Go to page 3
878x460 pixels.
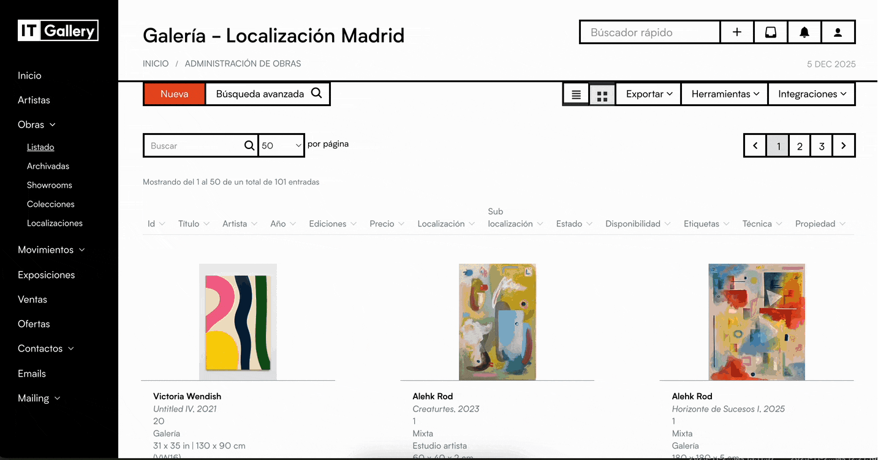822,146
